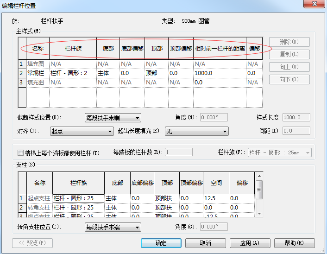Select row 1 header in 支柱 table
Screen dimensions: 327x254
click(x=22, y=198)
